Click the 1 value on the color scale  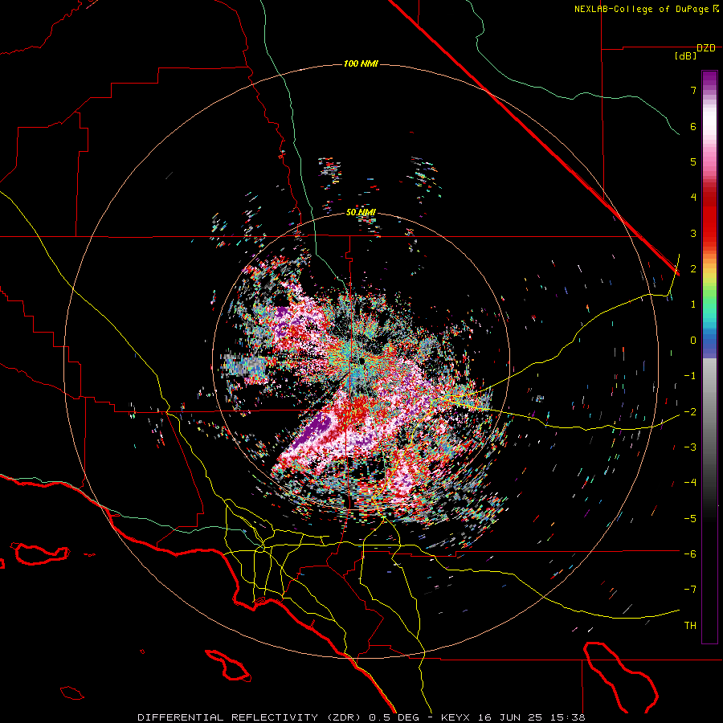point(693,304)
